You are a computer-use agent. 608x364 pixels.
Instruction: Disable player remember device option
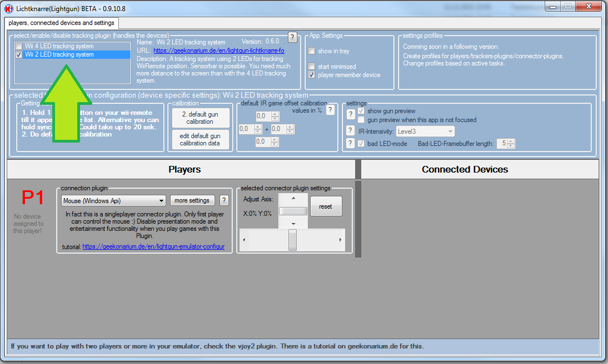[x=311, y=75]
